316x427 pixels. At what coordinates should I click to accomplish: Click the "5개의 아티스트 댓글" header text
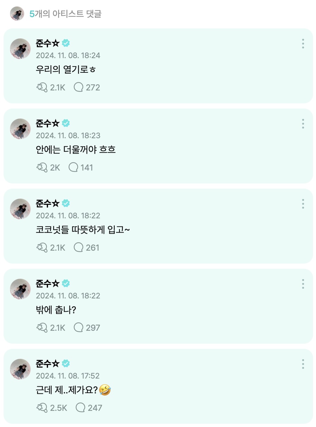pos(65,14)
